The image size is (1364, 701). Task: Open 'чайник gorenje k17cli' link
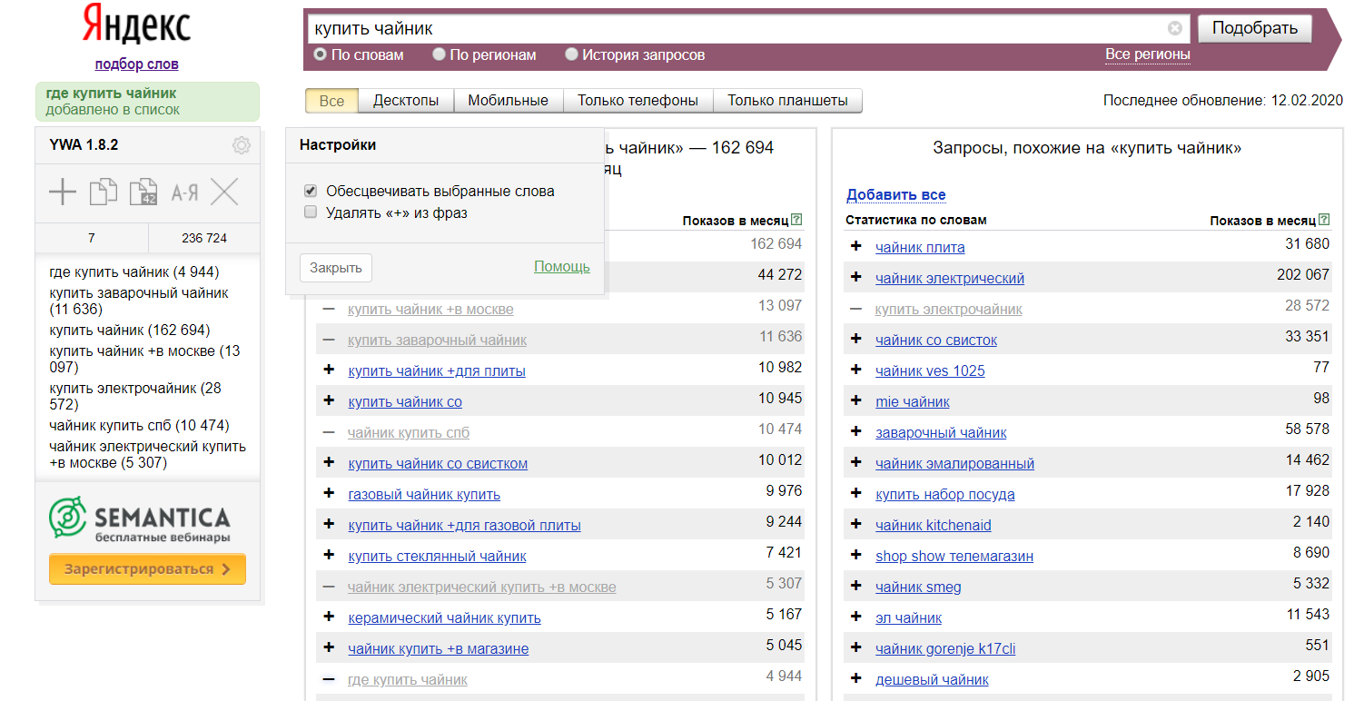pos(945,648)
